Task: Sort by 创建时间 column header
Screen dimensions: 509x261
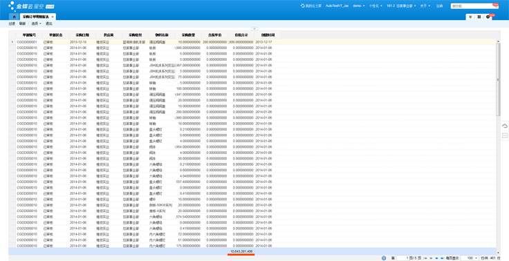Action: point(268,35)
